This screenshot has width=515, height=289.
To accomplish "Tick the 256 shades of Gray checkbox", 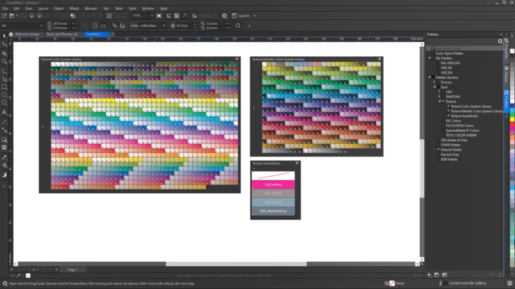I will 438,140.
